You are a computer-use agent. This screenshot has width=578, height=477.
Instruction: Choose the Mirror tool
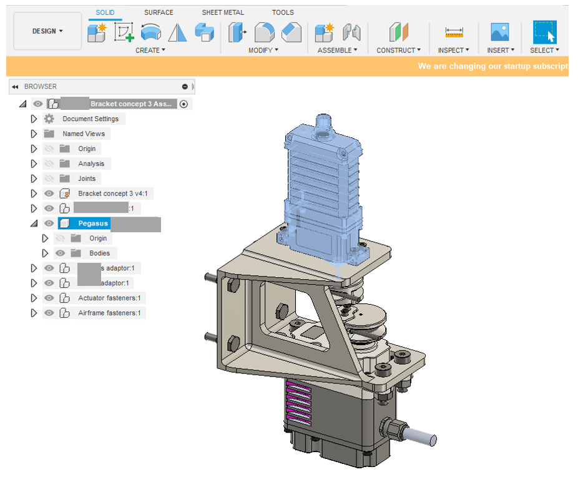pos(177,32)
